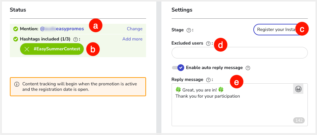Click the Content tracking will begin notice text

80,87
